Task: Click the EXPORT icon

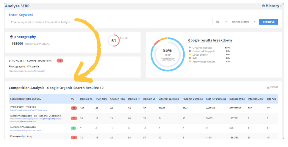Action: [x=268, y=88]
